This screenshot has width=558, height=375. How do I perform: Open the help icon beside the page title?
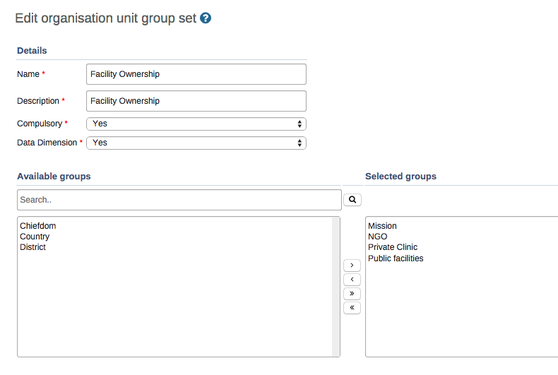click(206, 18)
